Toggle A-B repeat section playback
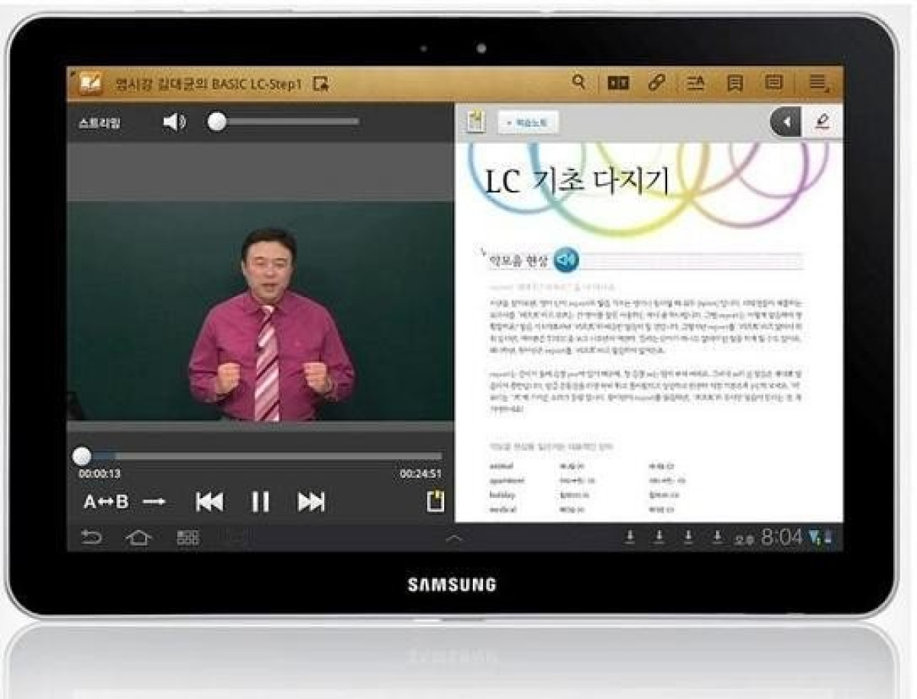 coord(105,502)
